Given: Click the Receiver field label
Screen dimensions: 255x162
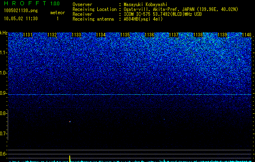Looking at the screenshot, I should (x=82, y=14).
